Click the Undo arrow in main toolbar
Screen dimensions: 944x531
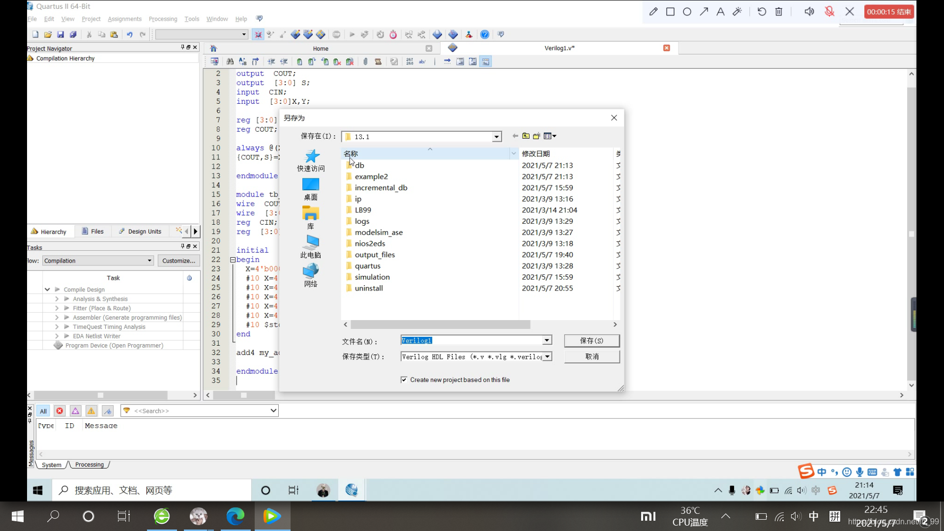pos(129,34)
